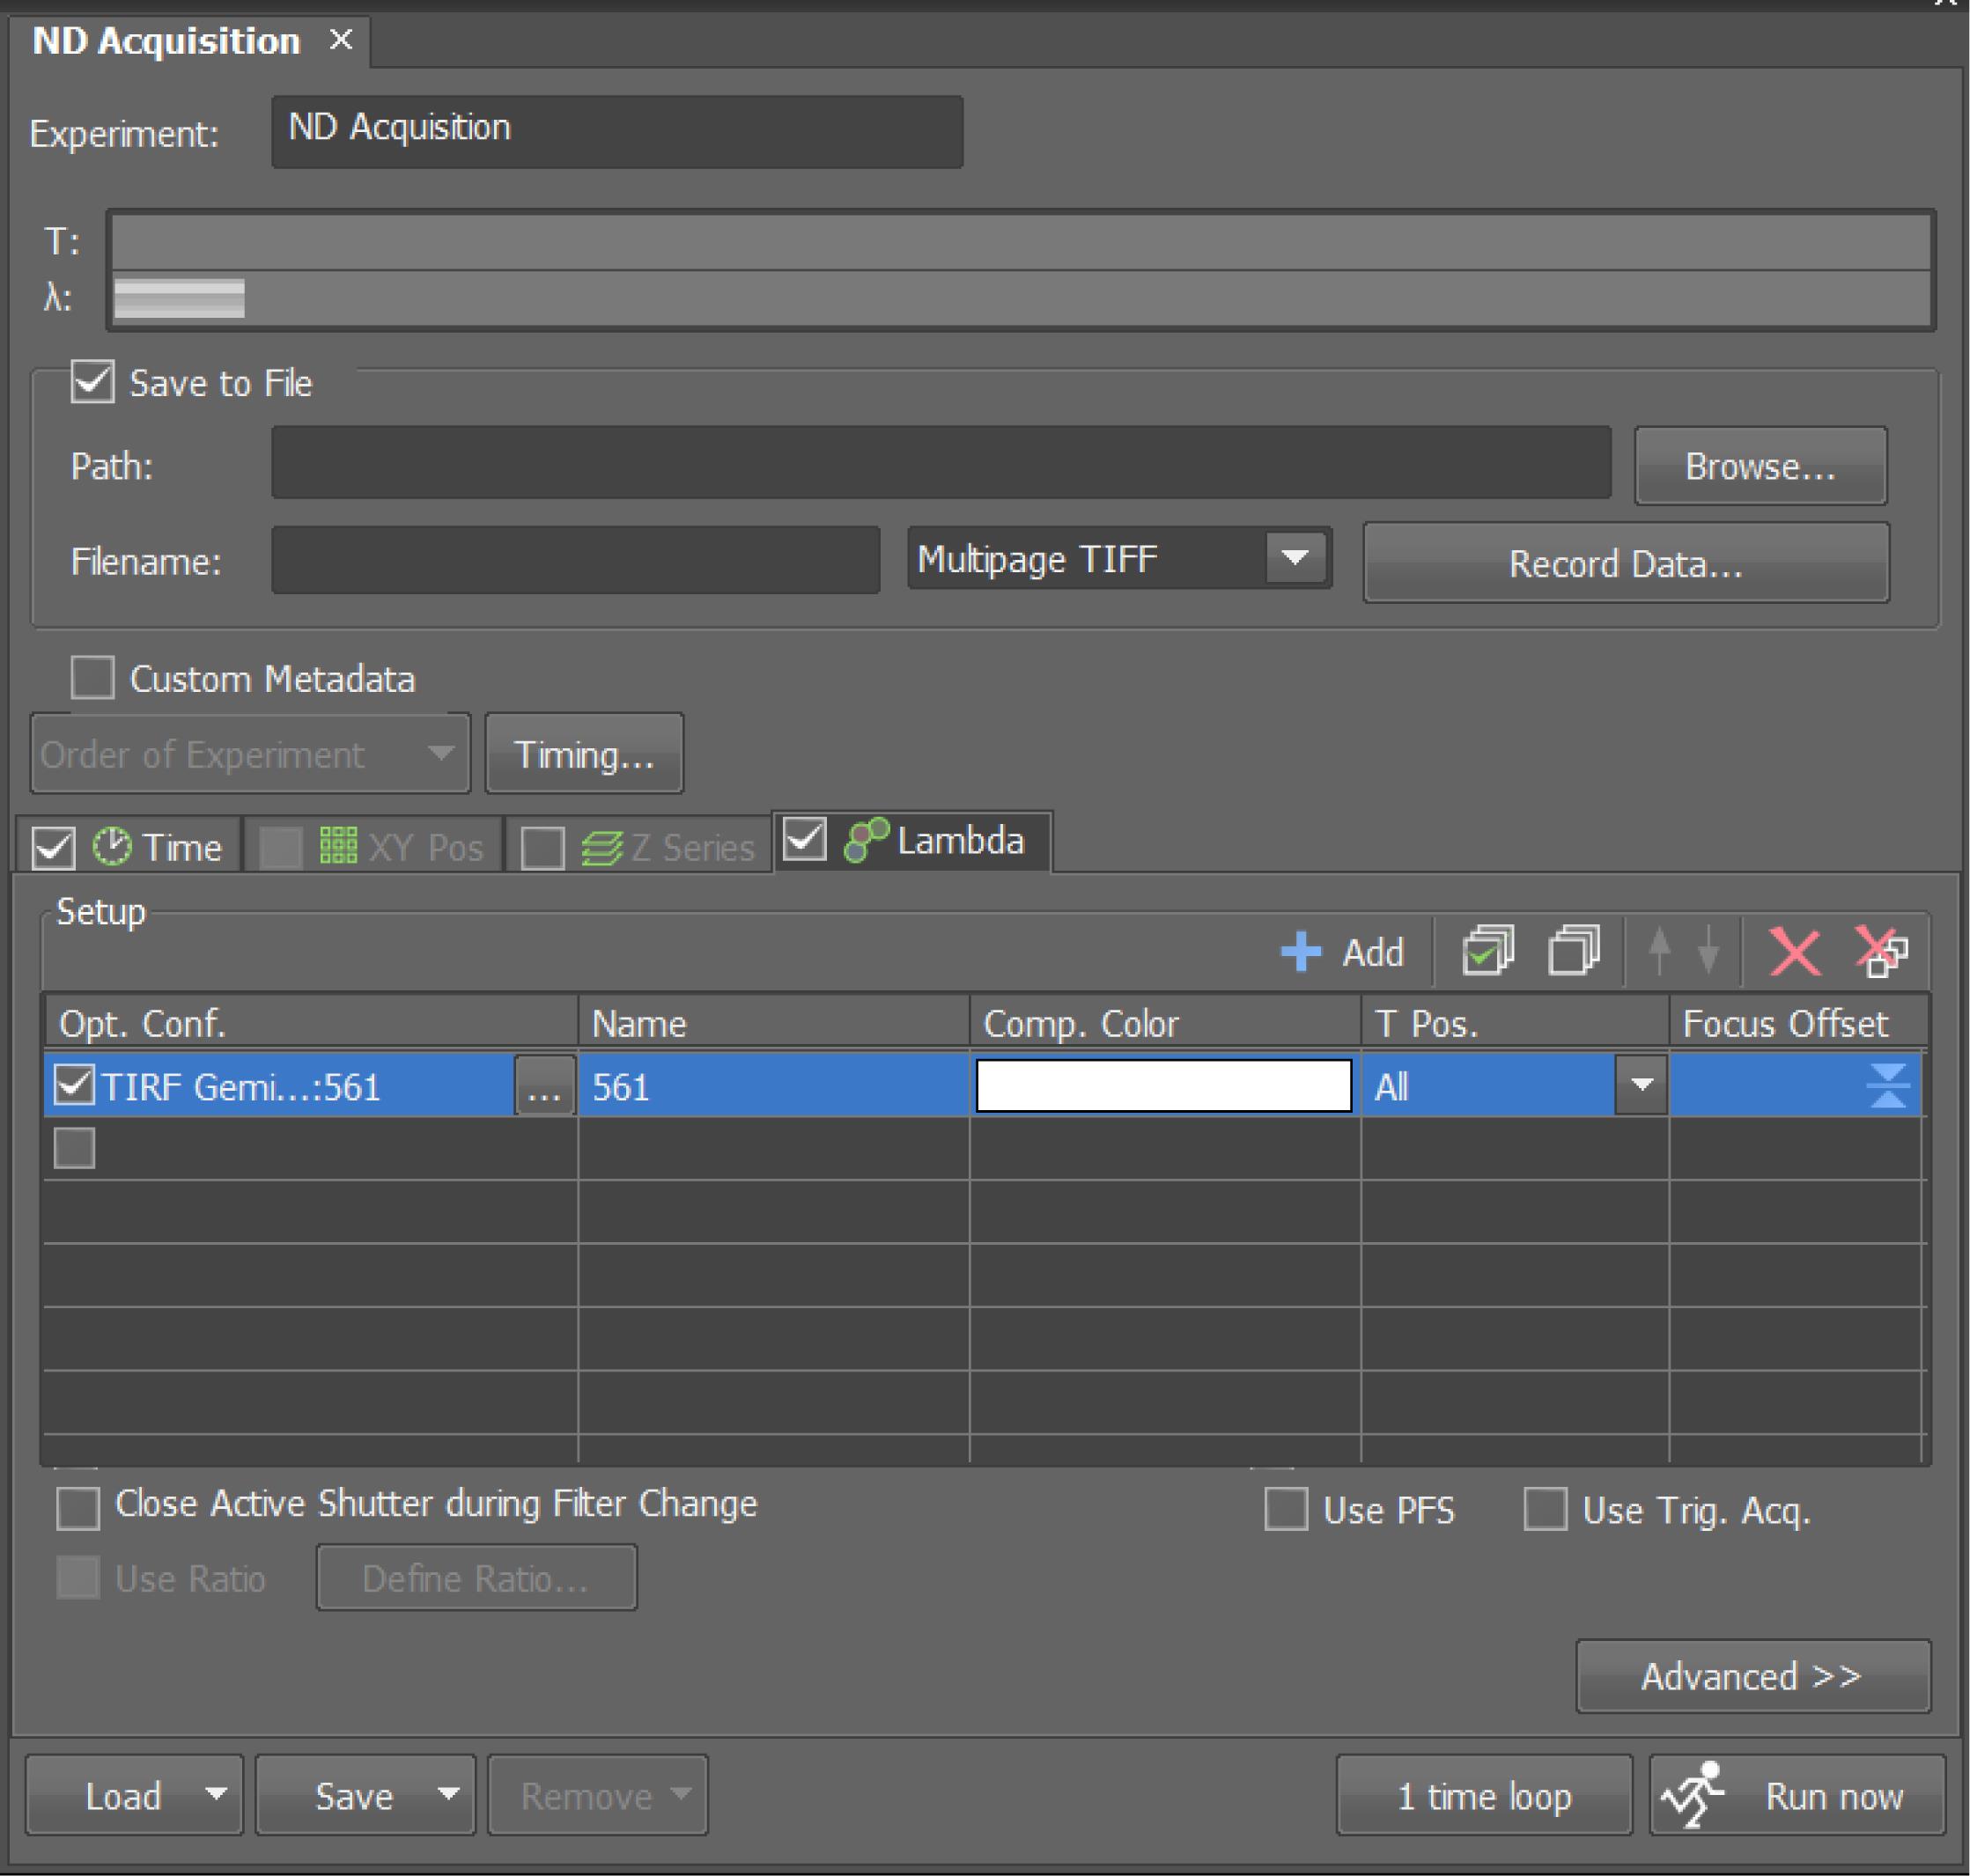Enable Close Active Shutter during Filter Change
This screenshot has height=1876, width=1970.
[x=78, y=1509]
